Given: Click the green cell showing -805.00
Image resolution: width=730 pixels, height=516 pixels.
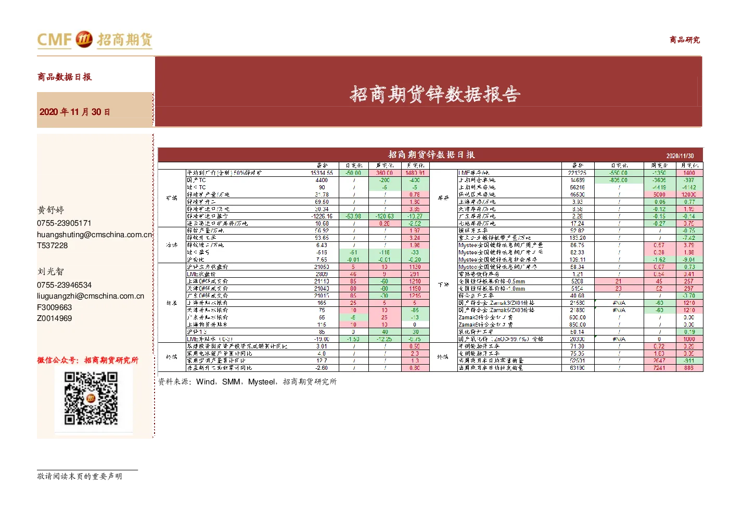Looking at the screenshot, I should coord(619,180).
